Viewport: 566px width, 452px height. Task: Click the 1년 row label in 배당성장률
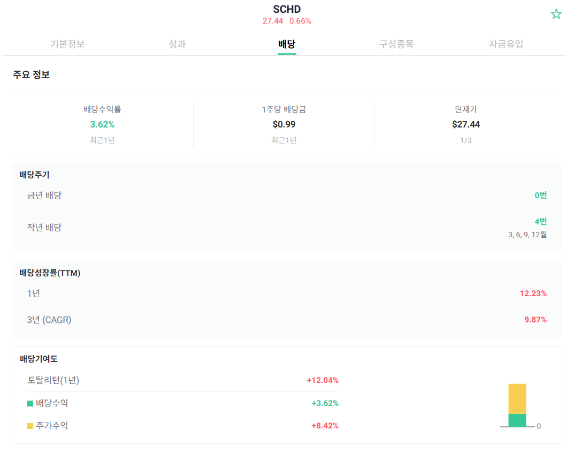tap(34, 293)
